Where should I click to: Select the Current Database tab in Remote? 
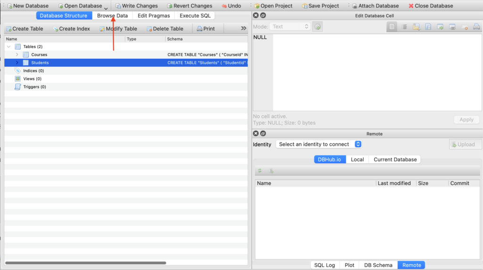[x=395, y=159]
